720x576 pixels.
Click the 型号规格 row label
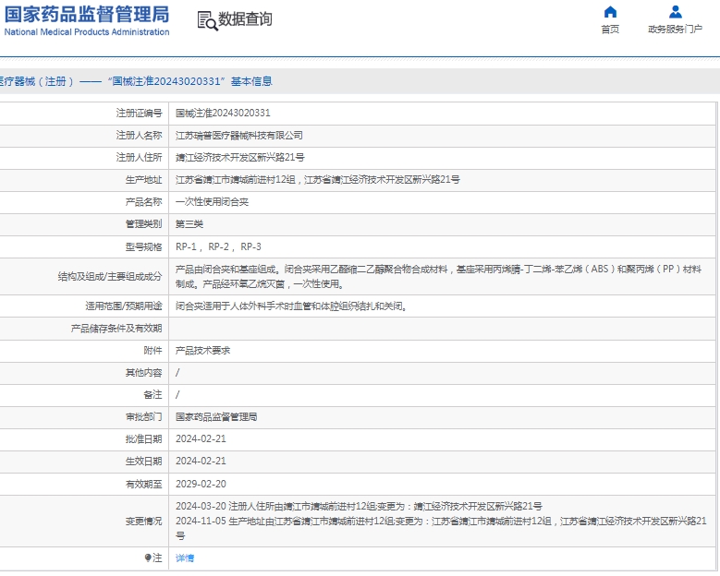click(x=144, y=246)
